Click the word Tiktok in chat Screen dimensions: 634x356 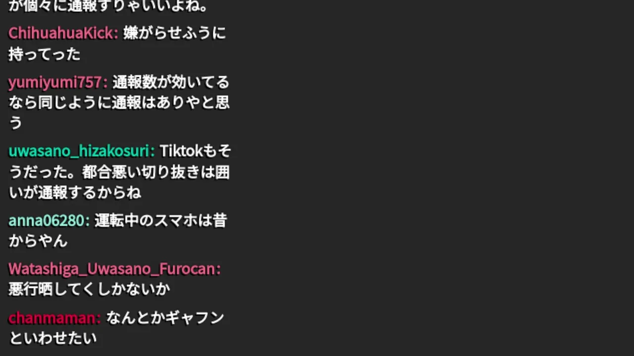click(x=181, y=151)
